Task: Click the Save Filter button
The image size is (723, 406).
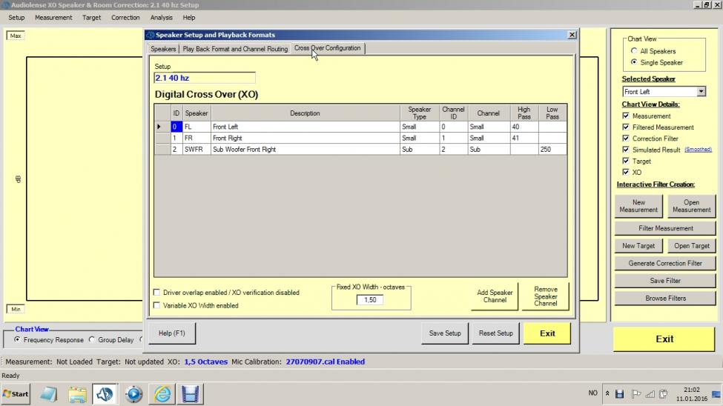Action: [x=665, y=281]
